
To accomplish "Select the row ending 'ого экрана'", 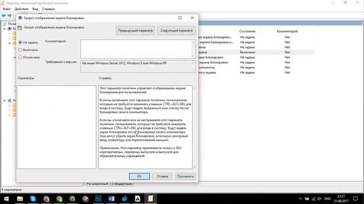I will tap(257, 73).
